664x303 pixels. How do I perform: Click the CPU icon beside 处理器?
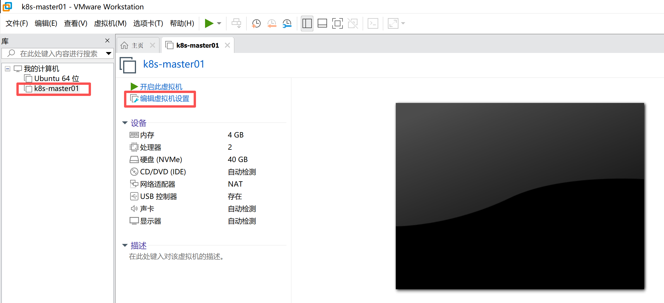pos(134,147)
